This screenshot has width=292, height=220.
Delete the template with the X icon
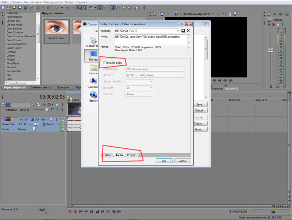(188, 31)
